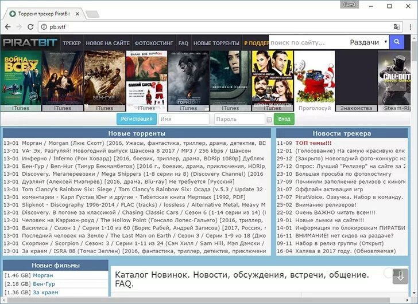This screenshot has width=418, height=304.
Task: Open the Морган / Morgan torrent link
Action: click(x=144, y=143)
